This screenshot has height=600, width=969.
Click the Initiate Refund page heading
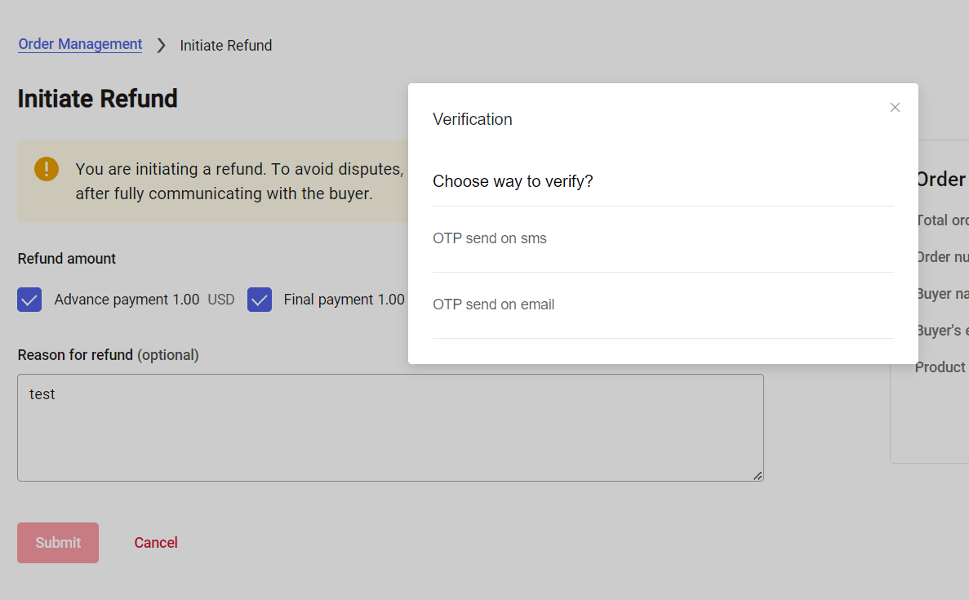pyautogui.click(x=96, y=99)
